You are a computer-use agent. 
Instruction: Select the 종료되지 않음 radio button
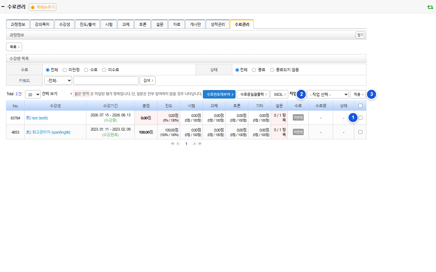point(272,70)
